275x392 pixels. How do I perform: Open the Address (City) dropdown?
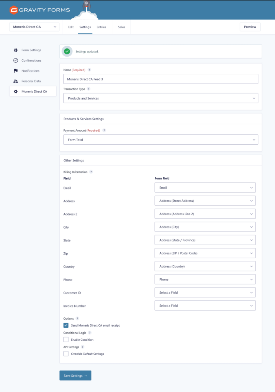(205, 227)
